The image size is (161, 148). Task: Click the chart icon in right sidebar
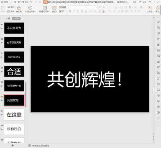click(158, 61)
